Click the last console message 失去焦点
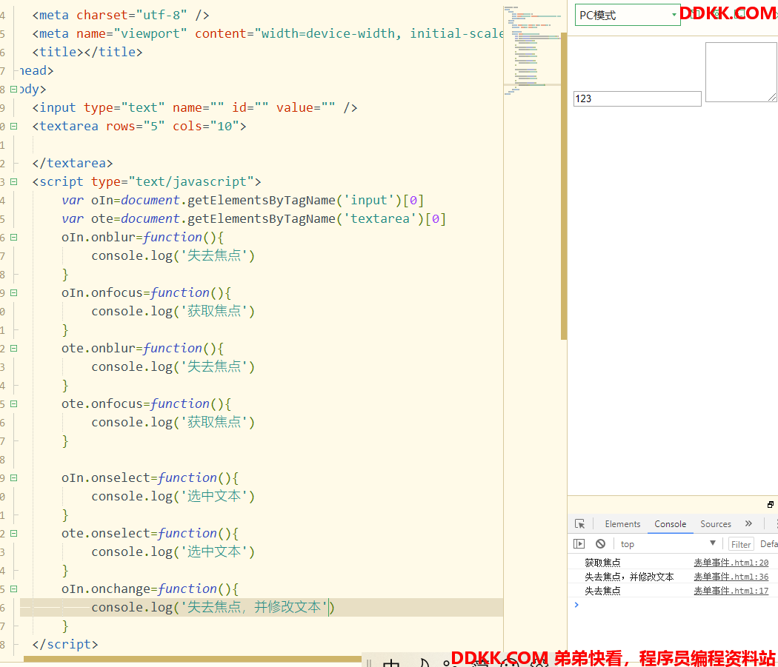The height and width of the screenshot is (667, 778). coord(602,591)
